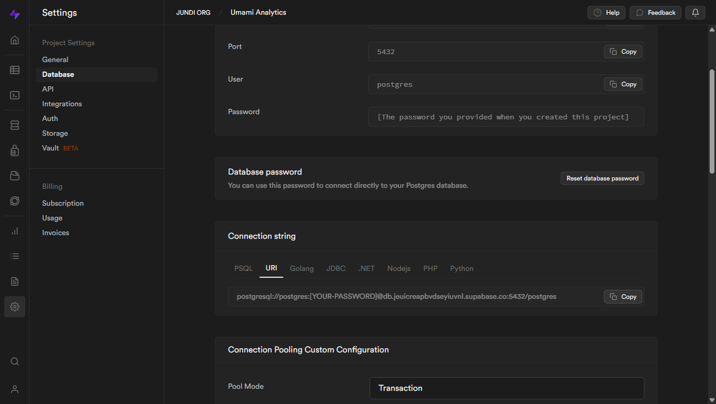Click the Connection Pooling Custom Configuration heading
This screenshot has height=404, width=716.
[x=309, y=350]
